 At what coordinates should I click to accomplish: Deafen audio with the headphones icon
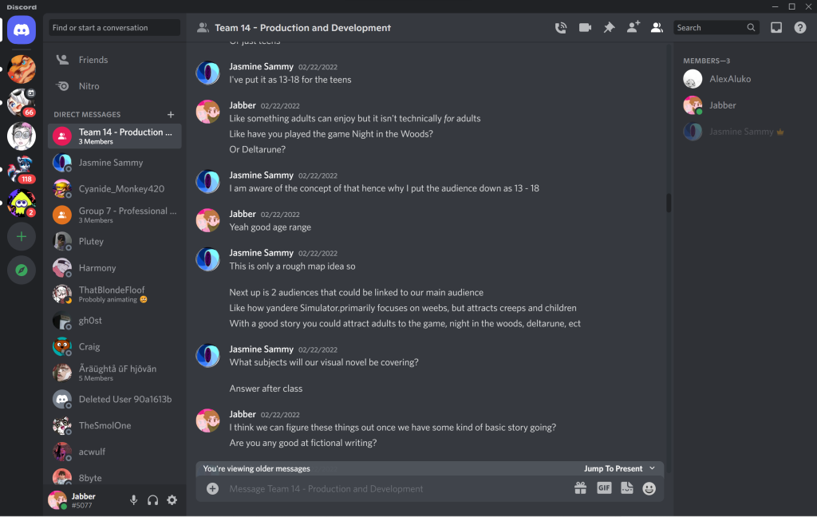pyautogui.click(x=152, y=500)
